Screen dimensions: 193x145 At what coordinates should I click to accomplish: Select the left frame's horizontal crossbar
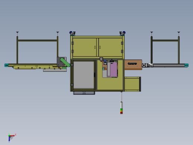37,41
